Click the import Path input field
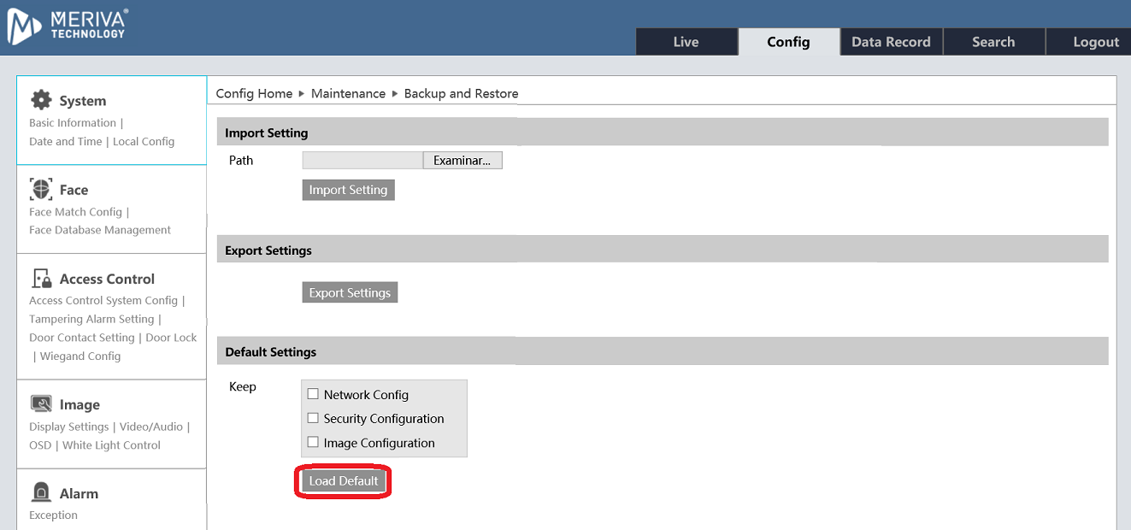 pyautogui.click(x=362, y=161)
